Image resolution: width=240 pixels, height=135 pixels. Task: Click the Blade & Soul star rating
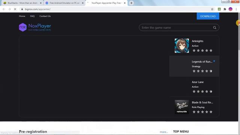click(202, 112)
